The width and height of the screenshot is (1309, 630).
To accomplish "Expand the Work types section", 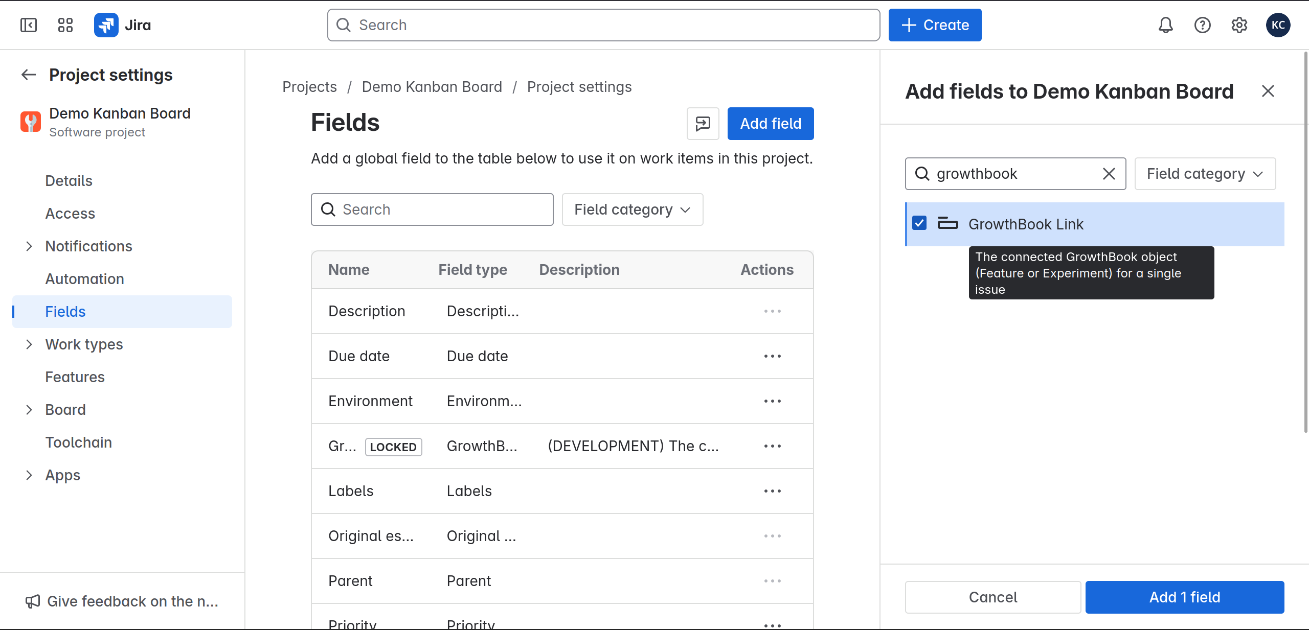I will 29,344.
